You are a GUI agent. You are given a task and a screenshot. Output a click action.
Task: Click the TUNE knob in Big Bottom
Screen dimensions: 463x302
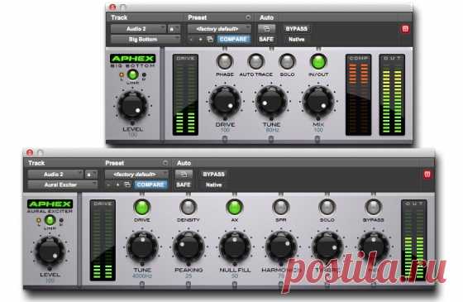tap(271, 101)
